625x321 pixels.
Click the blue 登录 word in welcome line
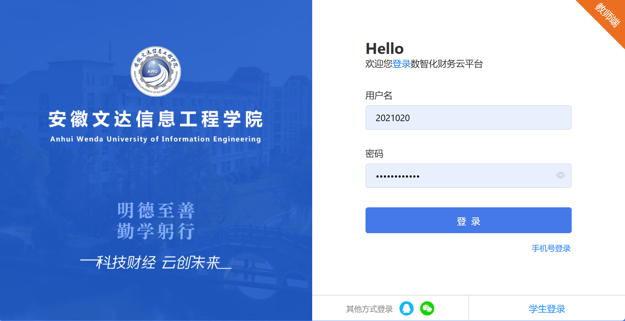(x=401, y=64)
